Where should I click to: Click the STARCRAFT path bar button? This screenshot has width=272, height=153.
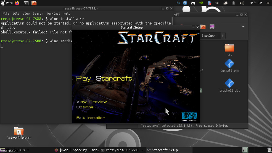(x=209, y=36)
